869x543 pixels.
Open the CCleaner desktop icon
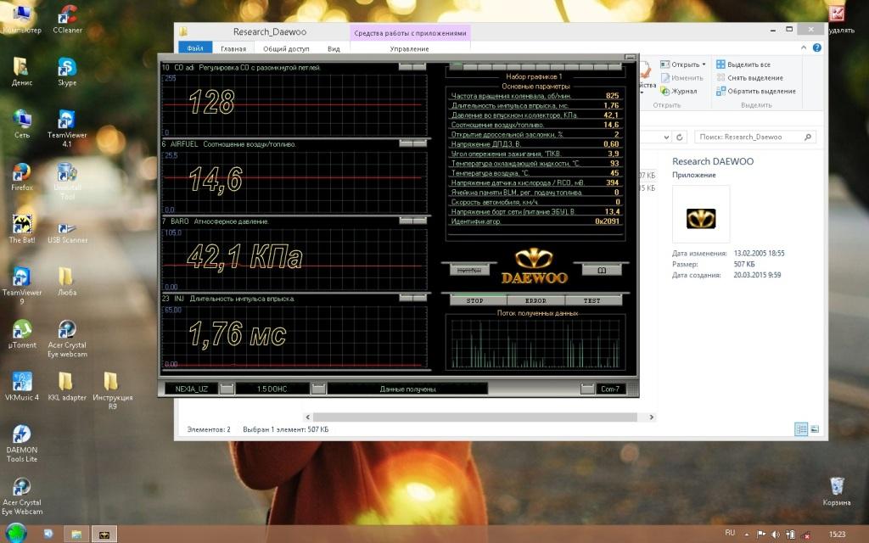click(66, 15)
